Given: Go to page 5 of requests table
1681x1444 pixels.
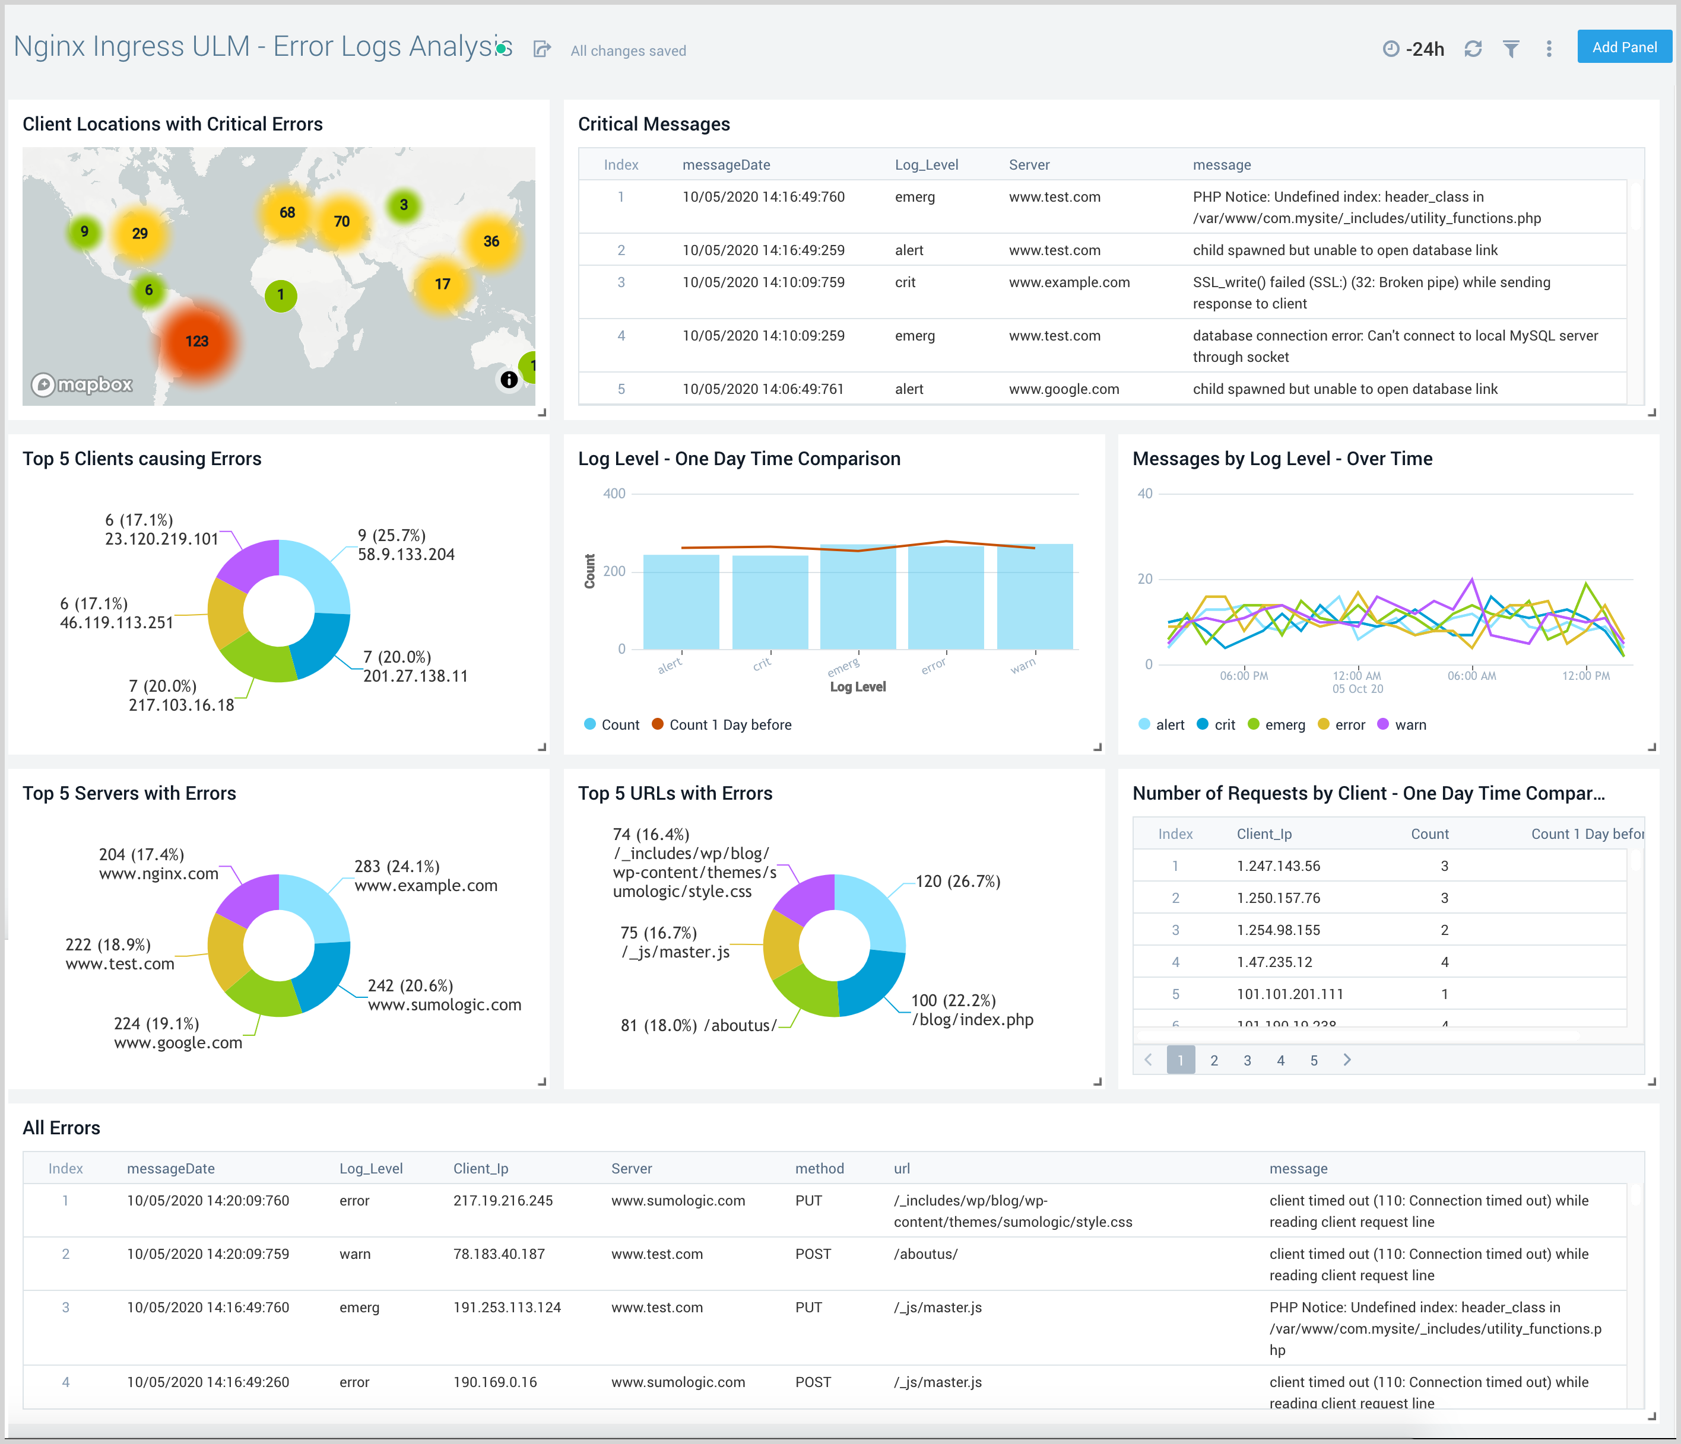Looking at the screenshot, I should [1314, 1060].
